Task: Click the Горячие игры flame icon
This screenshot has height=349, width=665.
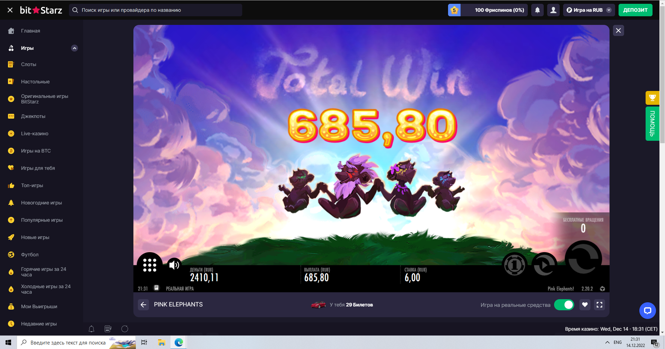Action: (x=11, y=272)
